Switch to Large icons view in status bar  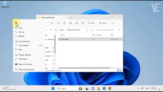[x=121, y=71]
